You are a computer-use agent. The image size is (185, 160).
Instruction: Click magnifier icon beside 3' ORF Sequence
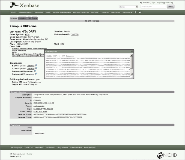36,69
